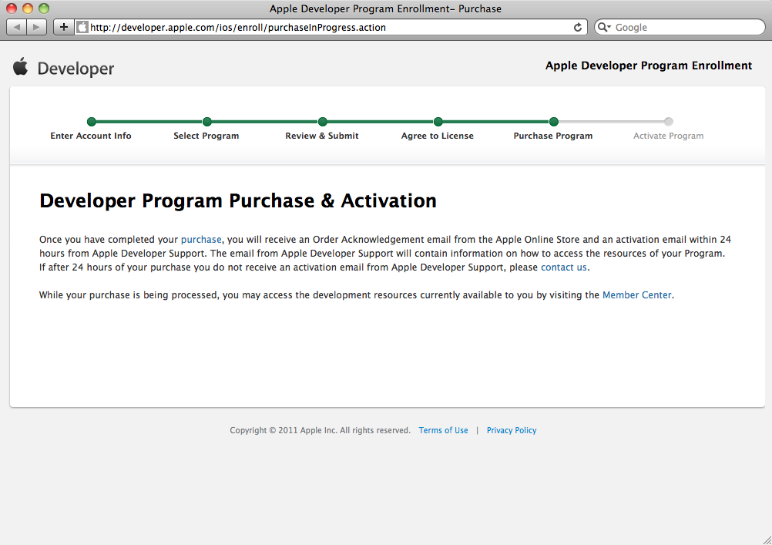Image resolution: width=772 pixels, height=545 pixels.
Task: Zoom the window with the green button
Action: point(44,8)
